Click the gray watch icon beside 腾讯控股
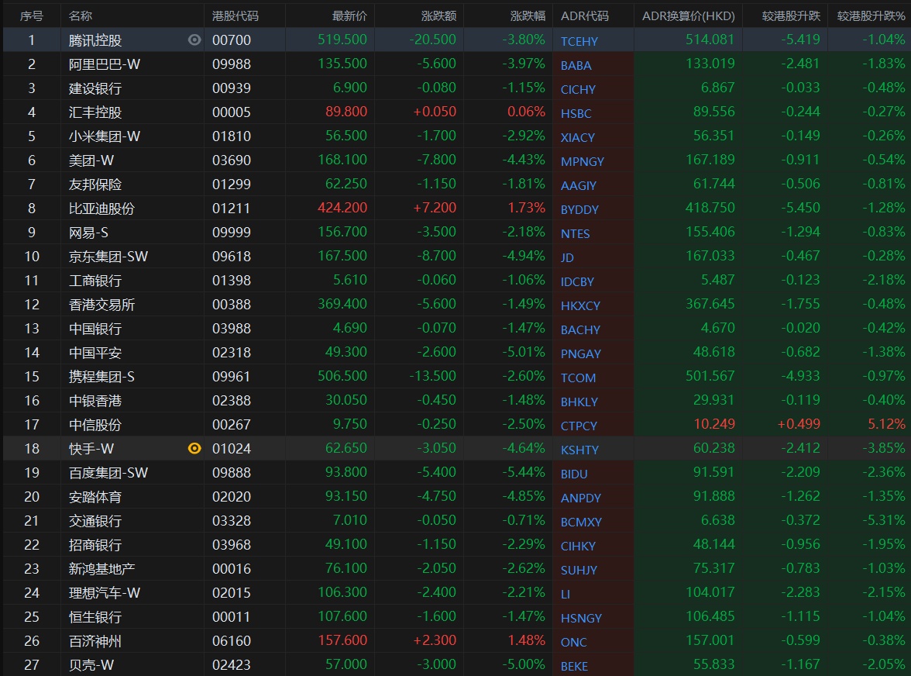 pos(194,40)
